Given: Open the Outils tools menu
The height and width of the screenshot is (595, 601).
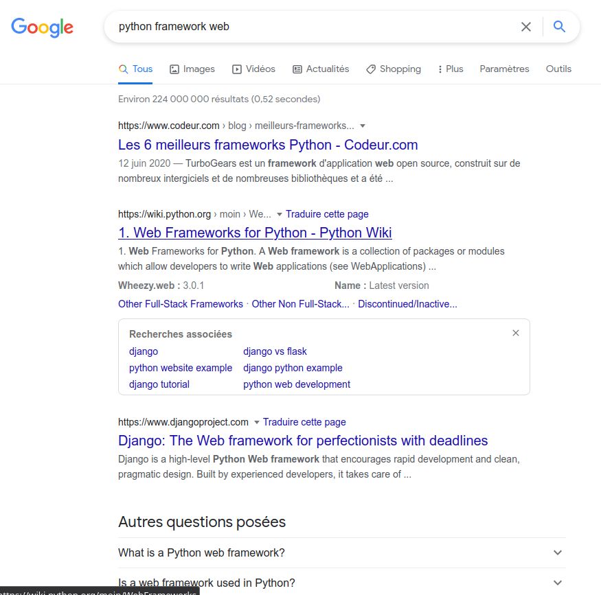Looking at the screenshot, I should [x=558, y=69].
